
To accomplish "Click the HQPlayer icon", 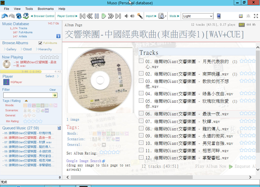I will (x=6, y=82).
